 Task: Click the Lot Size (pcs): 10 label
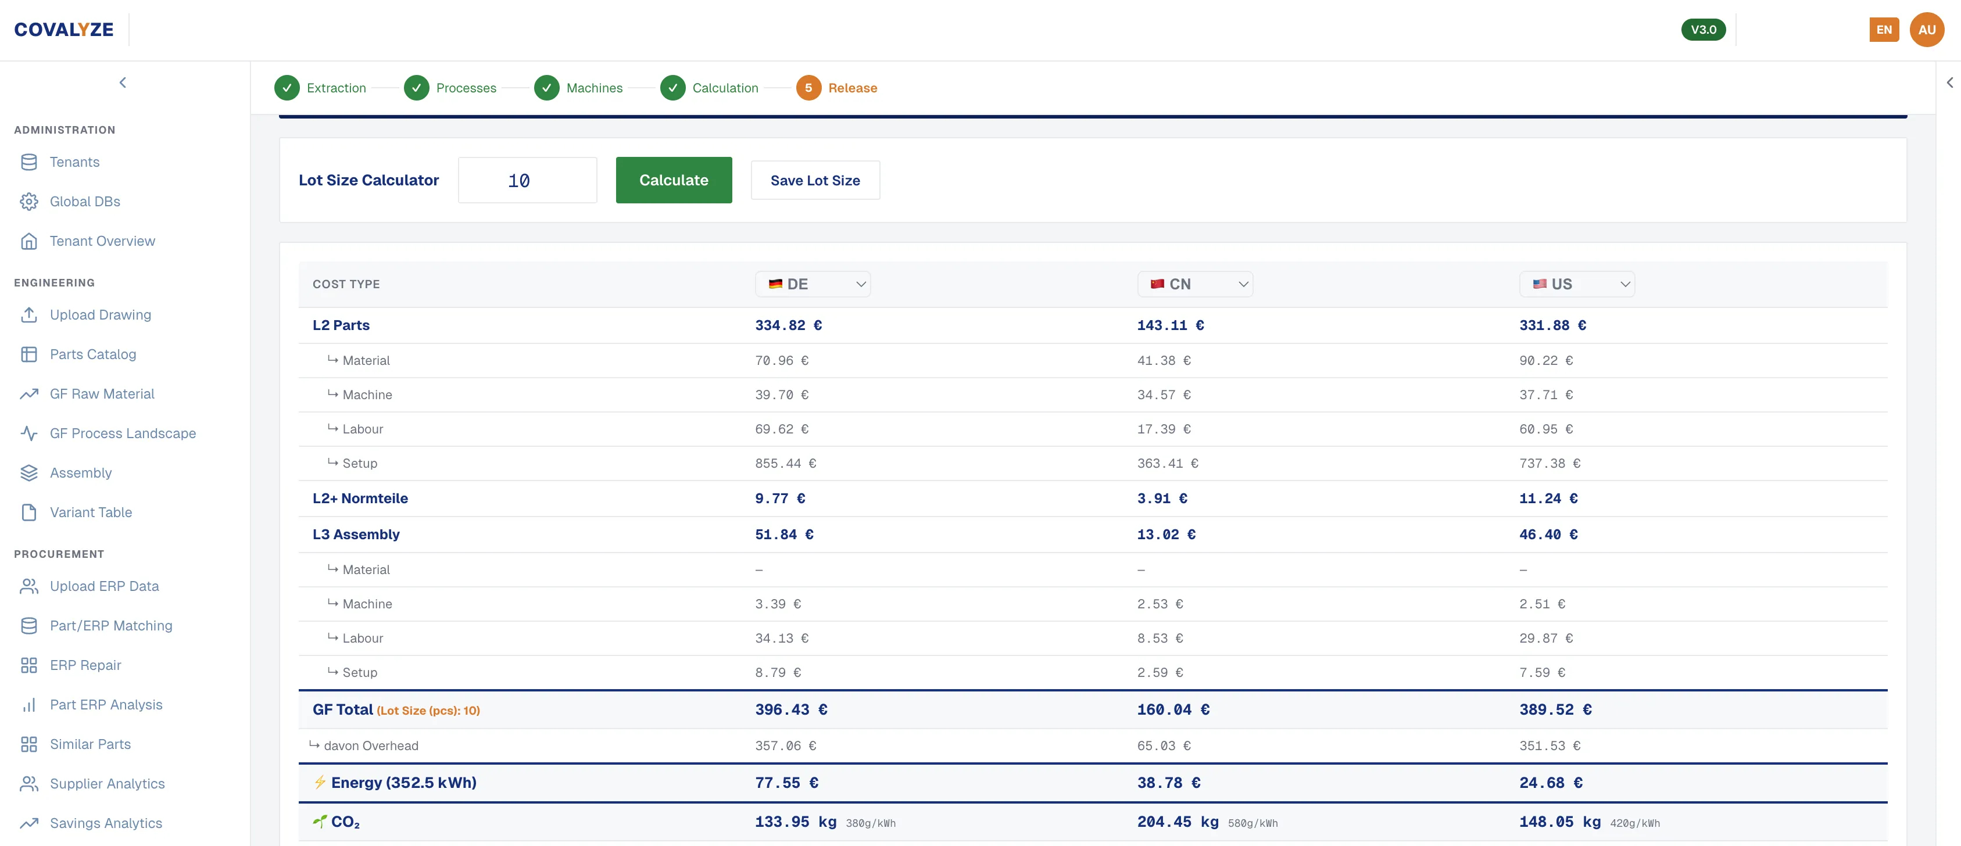click(x=428, y=711)
